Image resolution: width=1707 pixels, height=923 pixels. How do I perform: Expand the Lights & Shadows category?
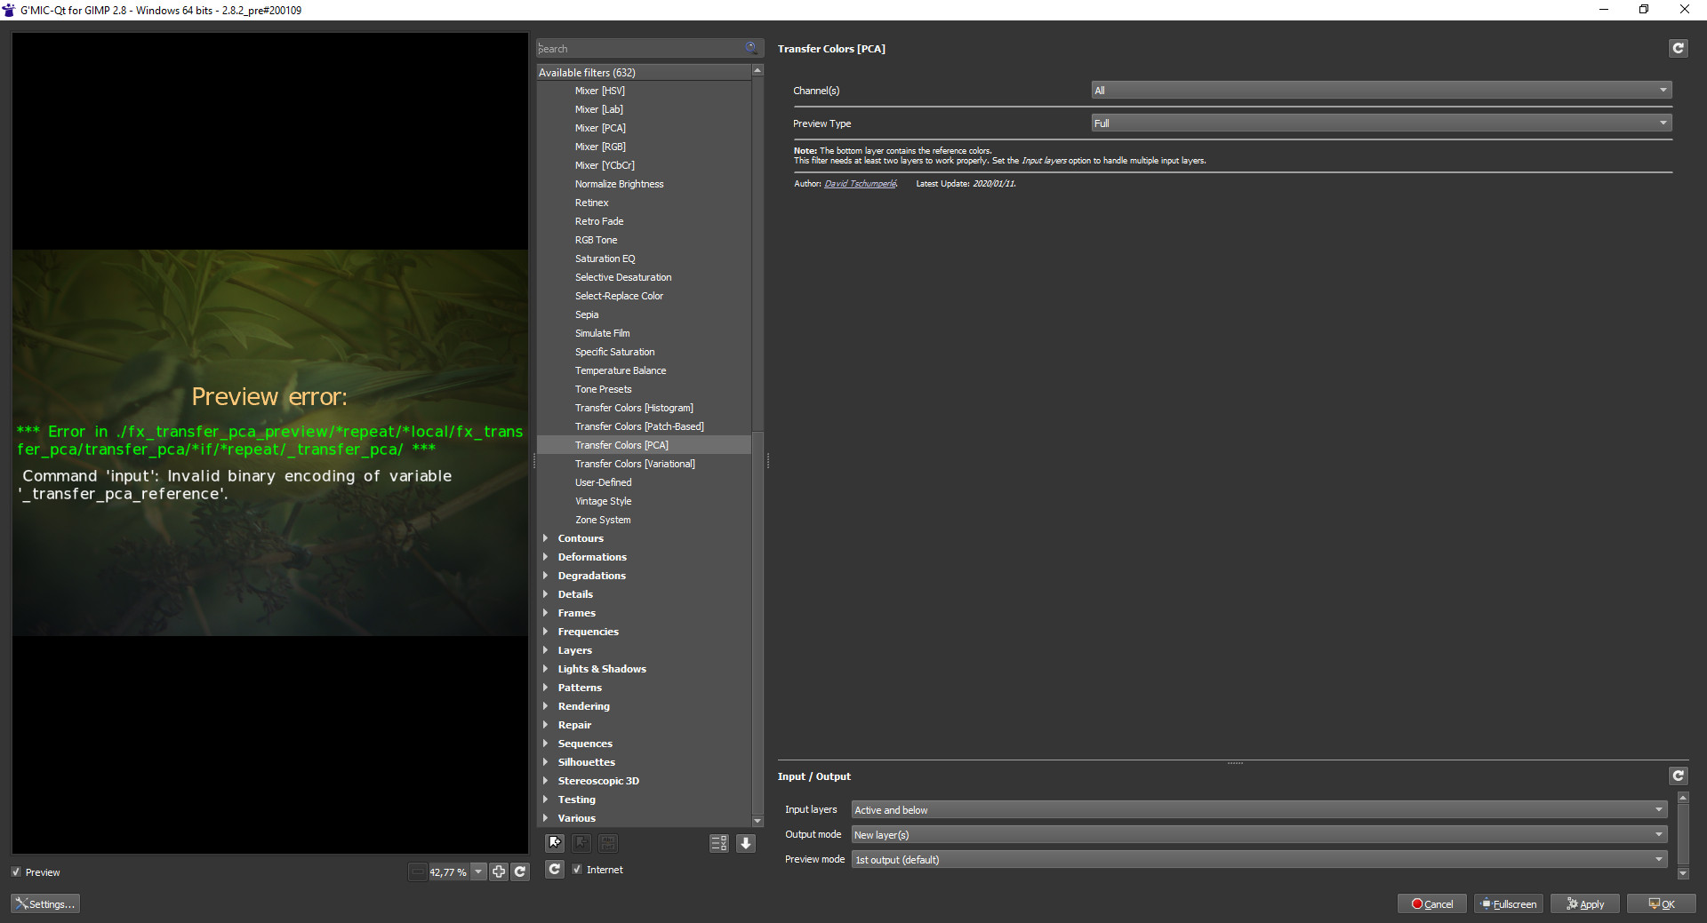click(601, 669)
